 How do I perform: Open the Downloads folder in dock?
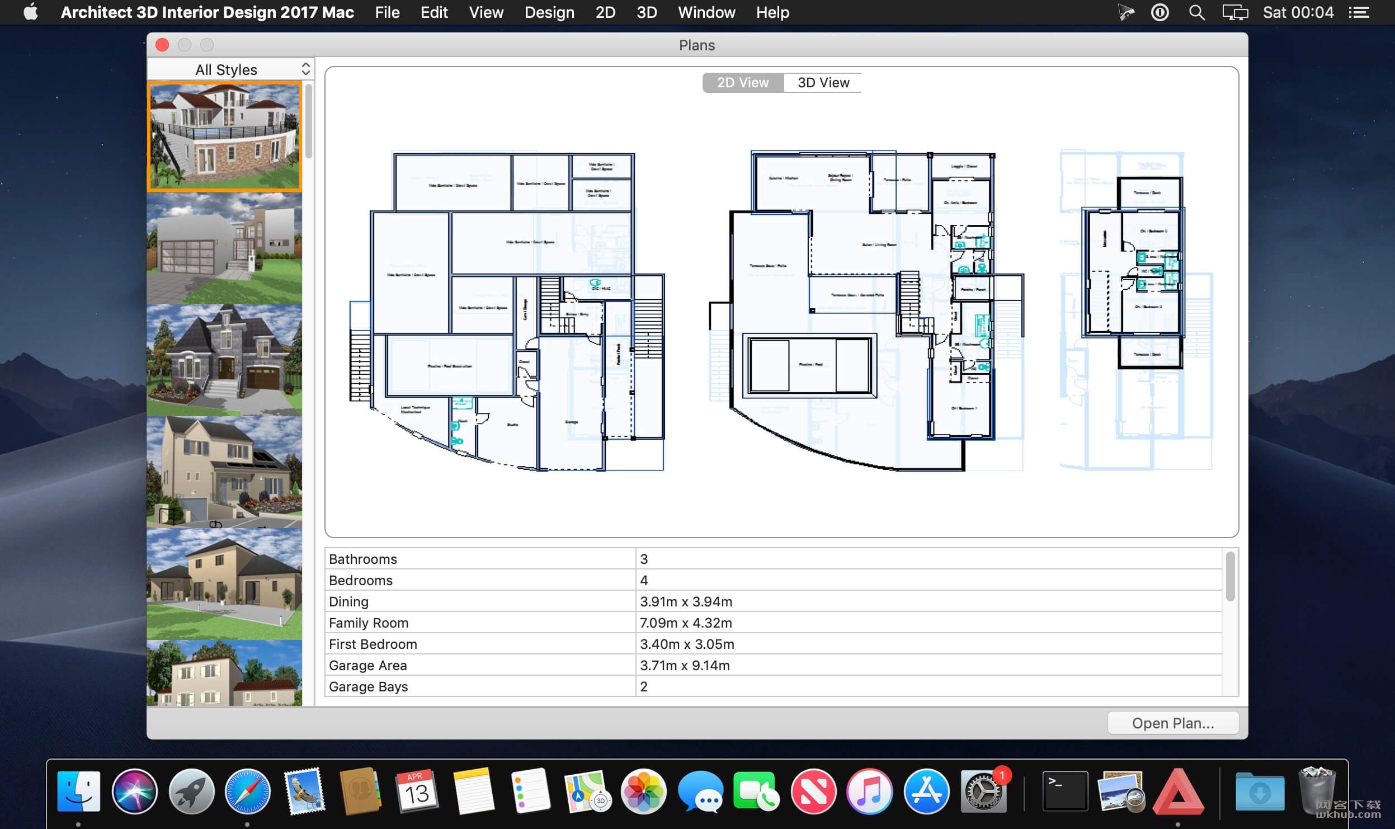[x=1260, y=791]
